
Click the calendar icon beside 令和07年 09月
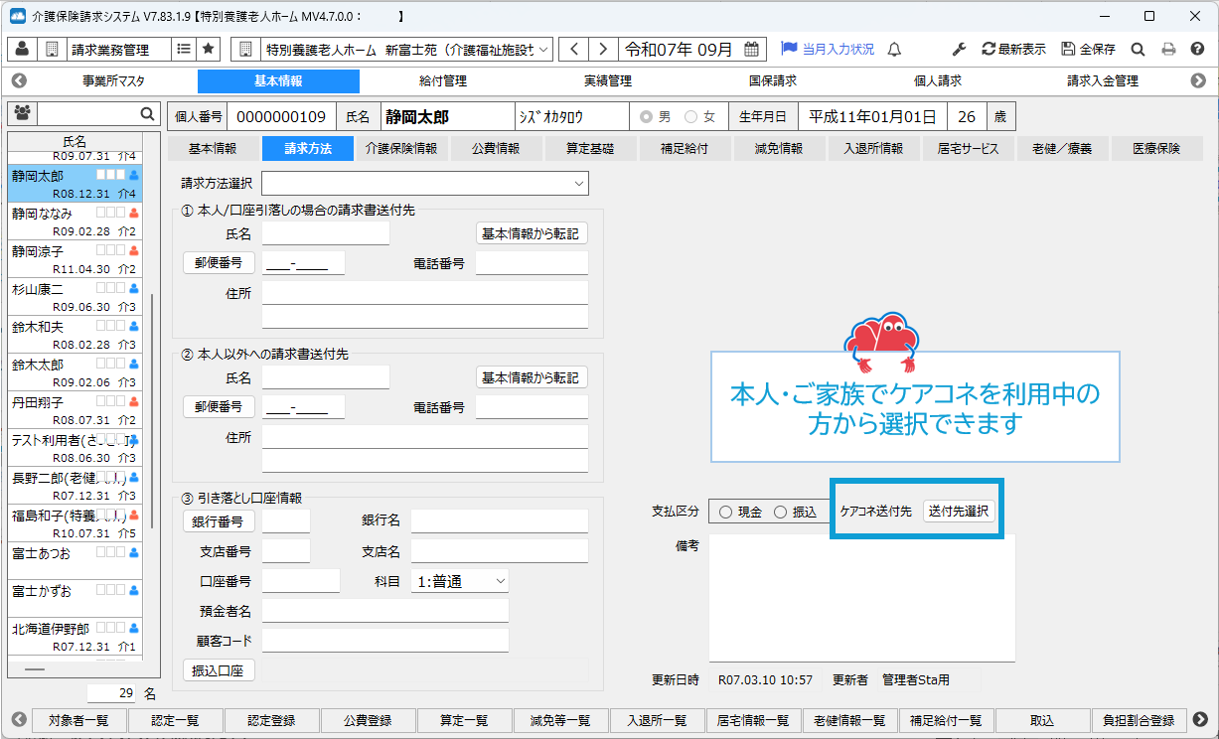[x=752, y=49]
